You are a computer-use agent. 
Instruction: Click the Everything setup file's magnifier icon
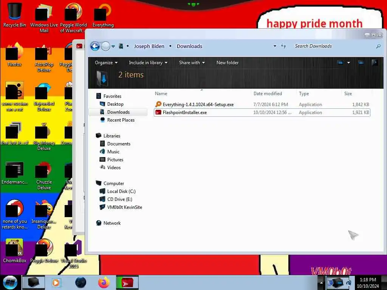click(x=158, y=104)
